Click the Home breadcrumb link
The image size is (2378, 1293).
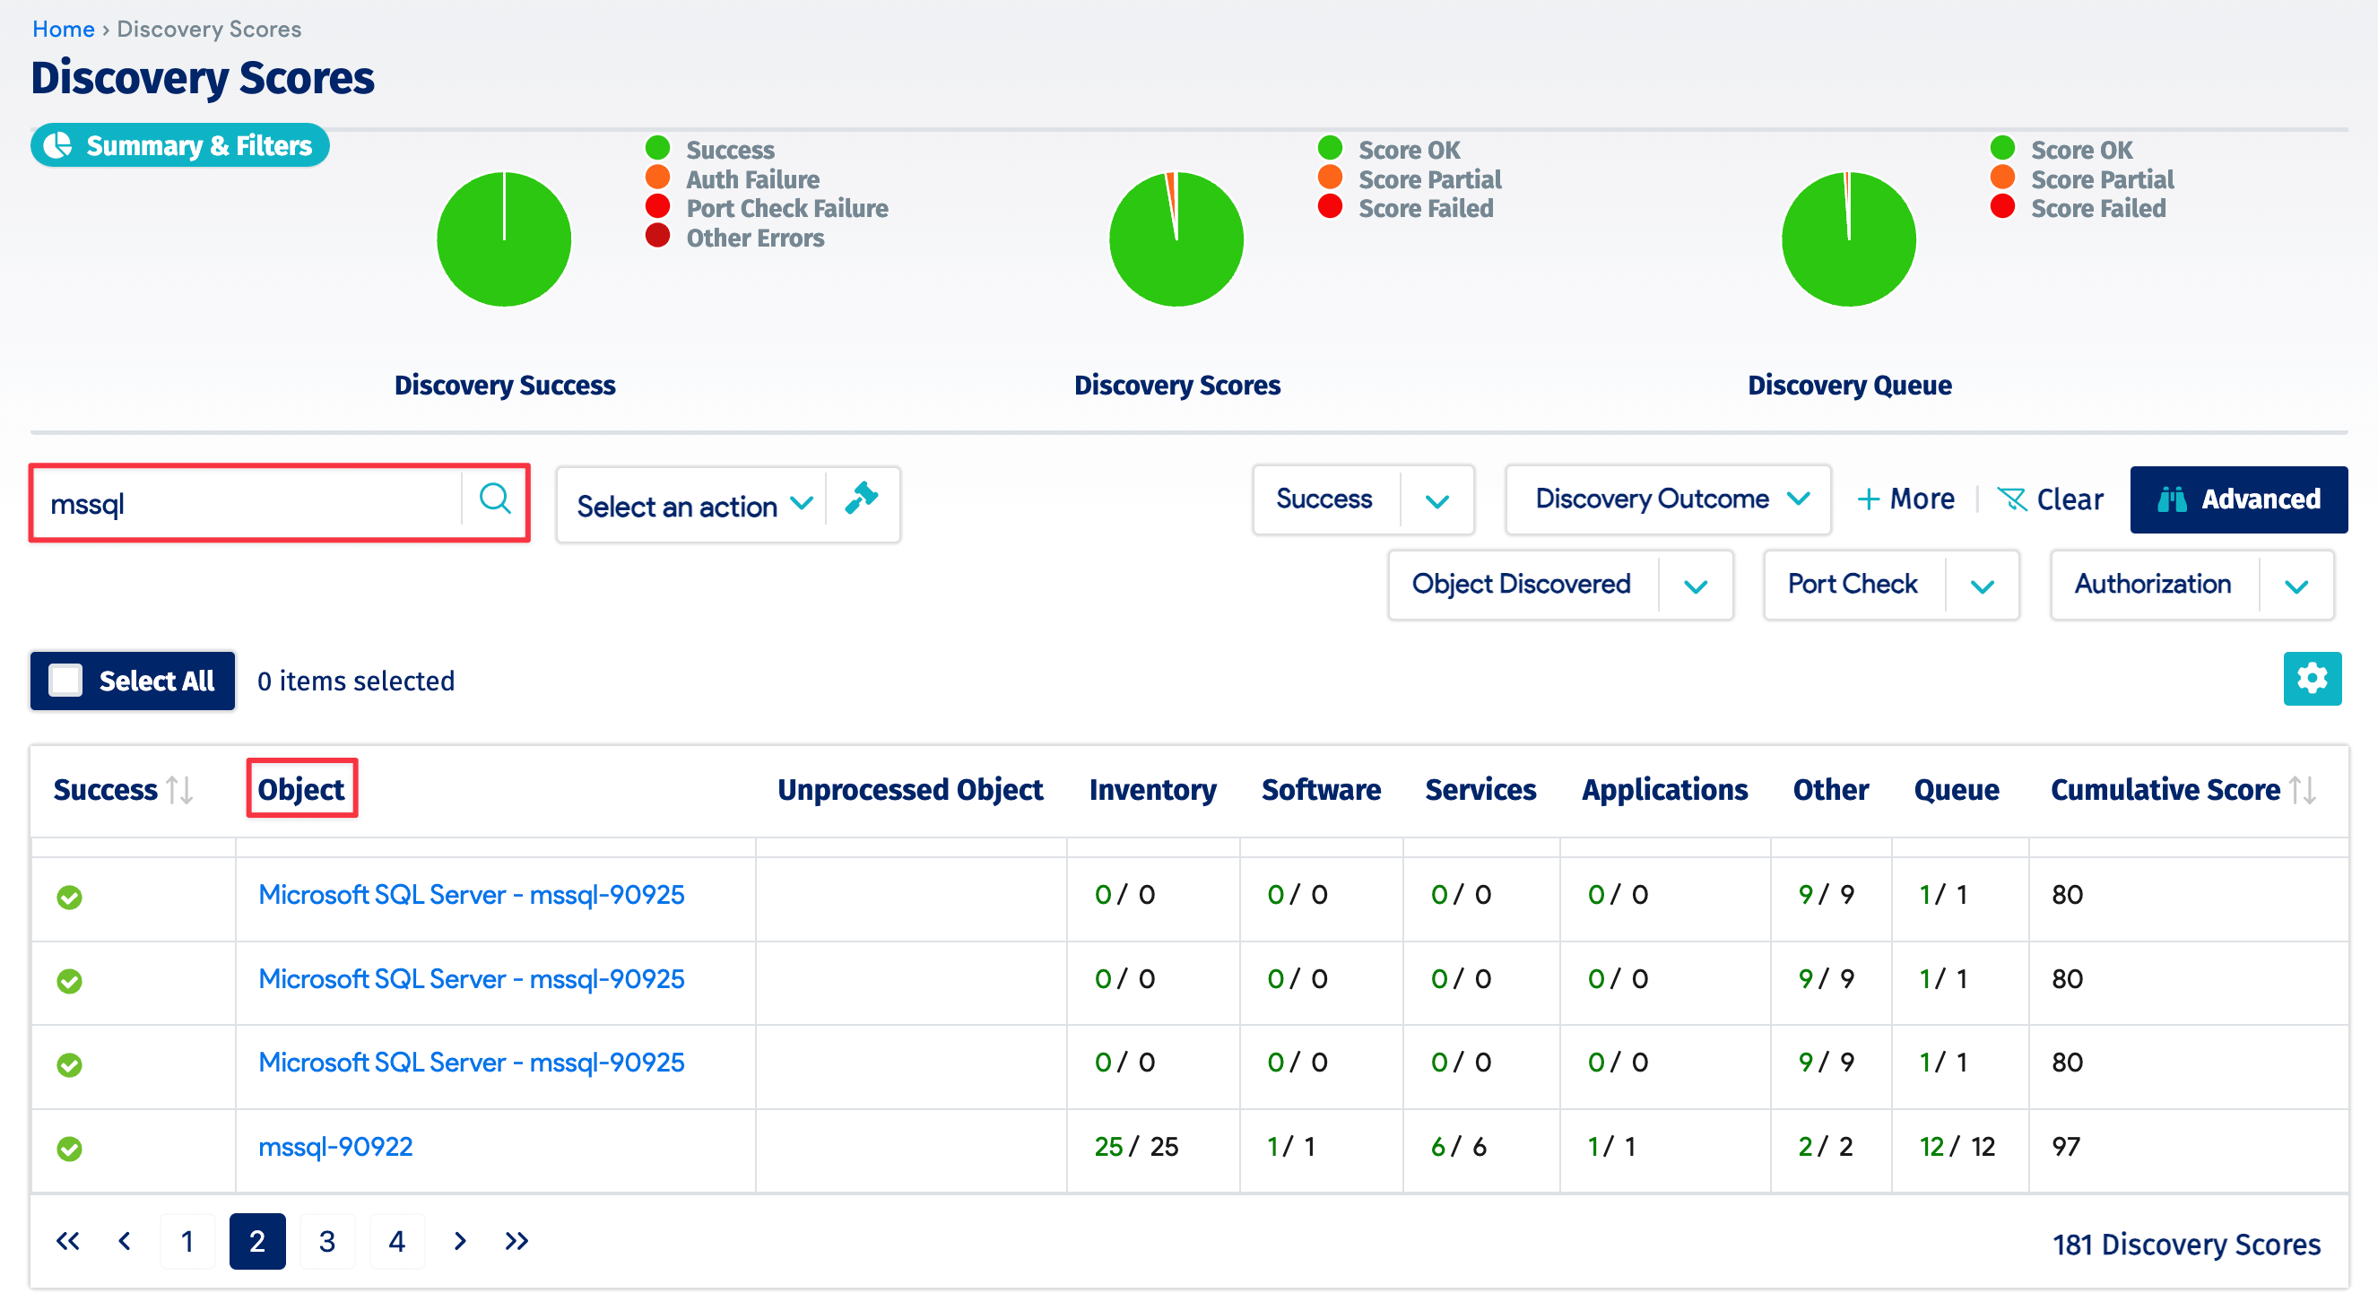[63, 29]
